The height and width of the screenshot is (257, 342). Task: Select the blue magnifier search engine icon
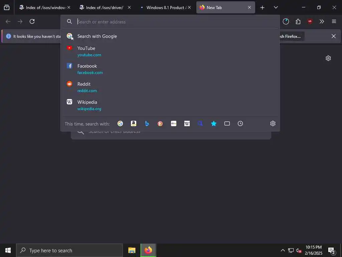[x=200, y=123]
